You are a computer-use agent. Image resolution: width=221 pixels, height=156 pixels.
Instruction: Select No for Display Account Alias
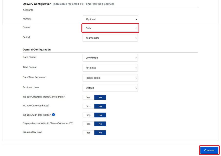coord(100,124)
